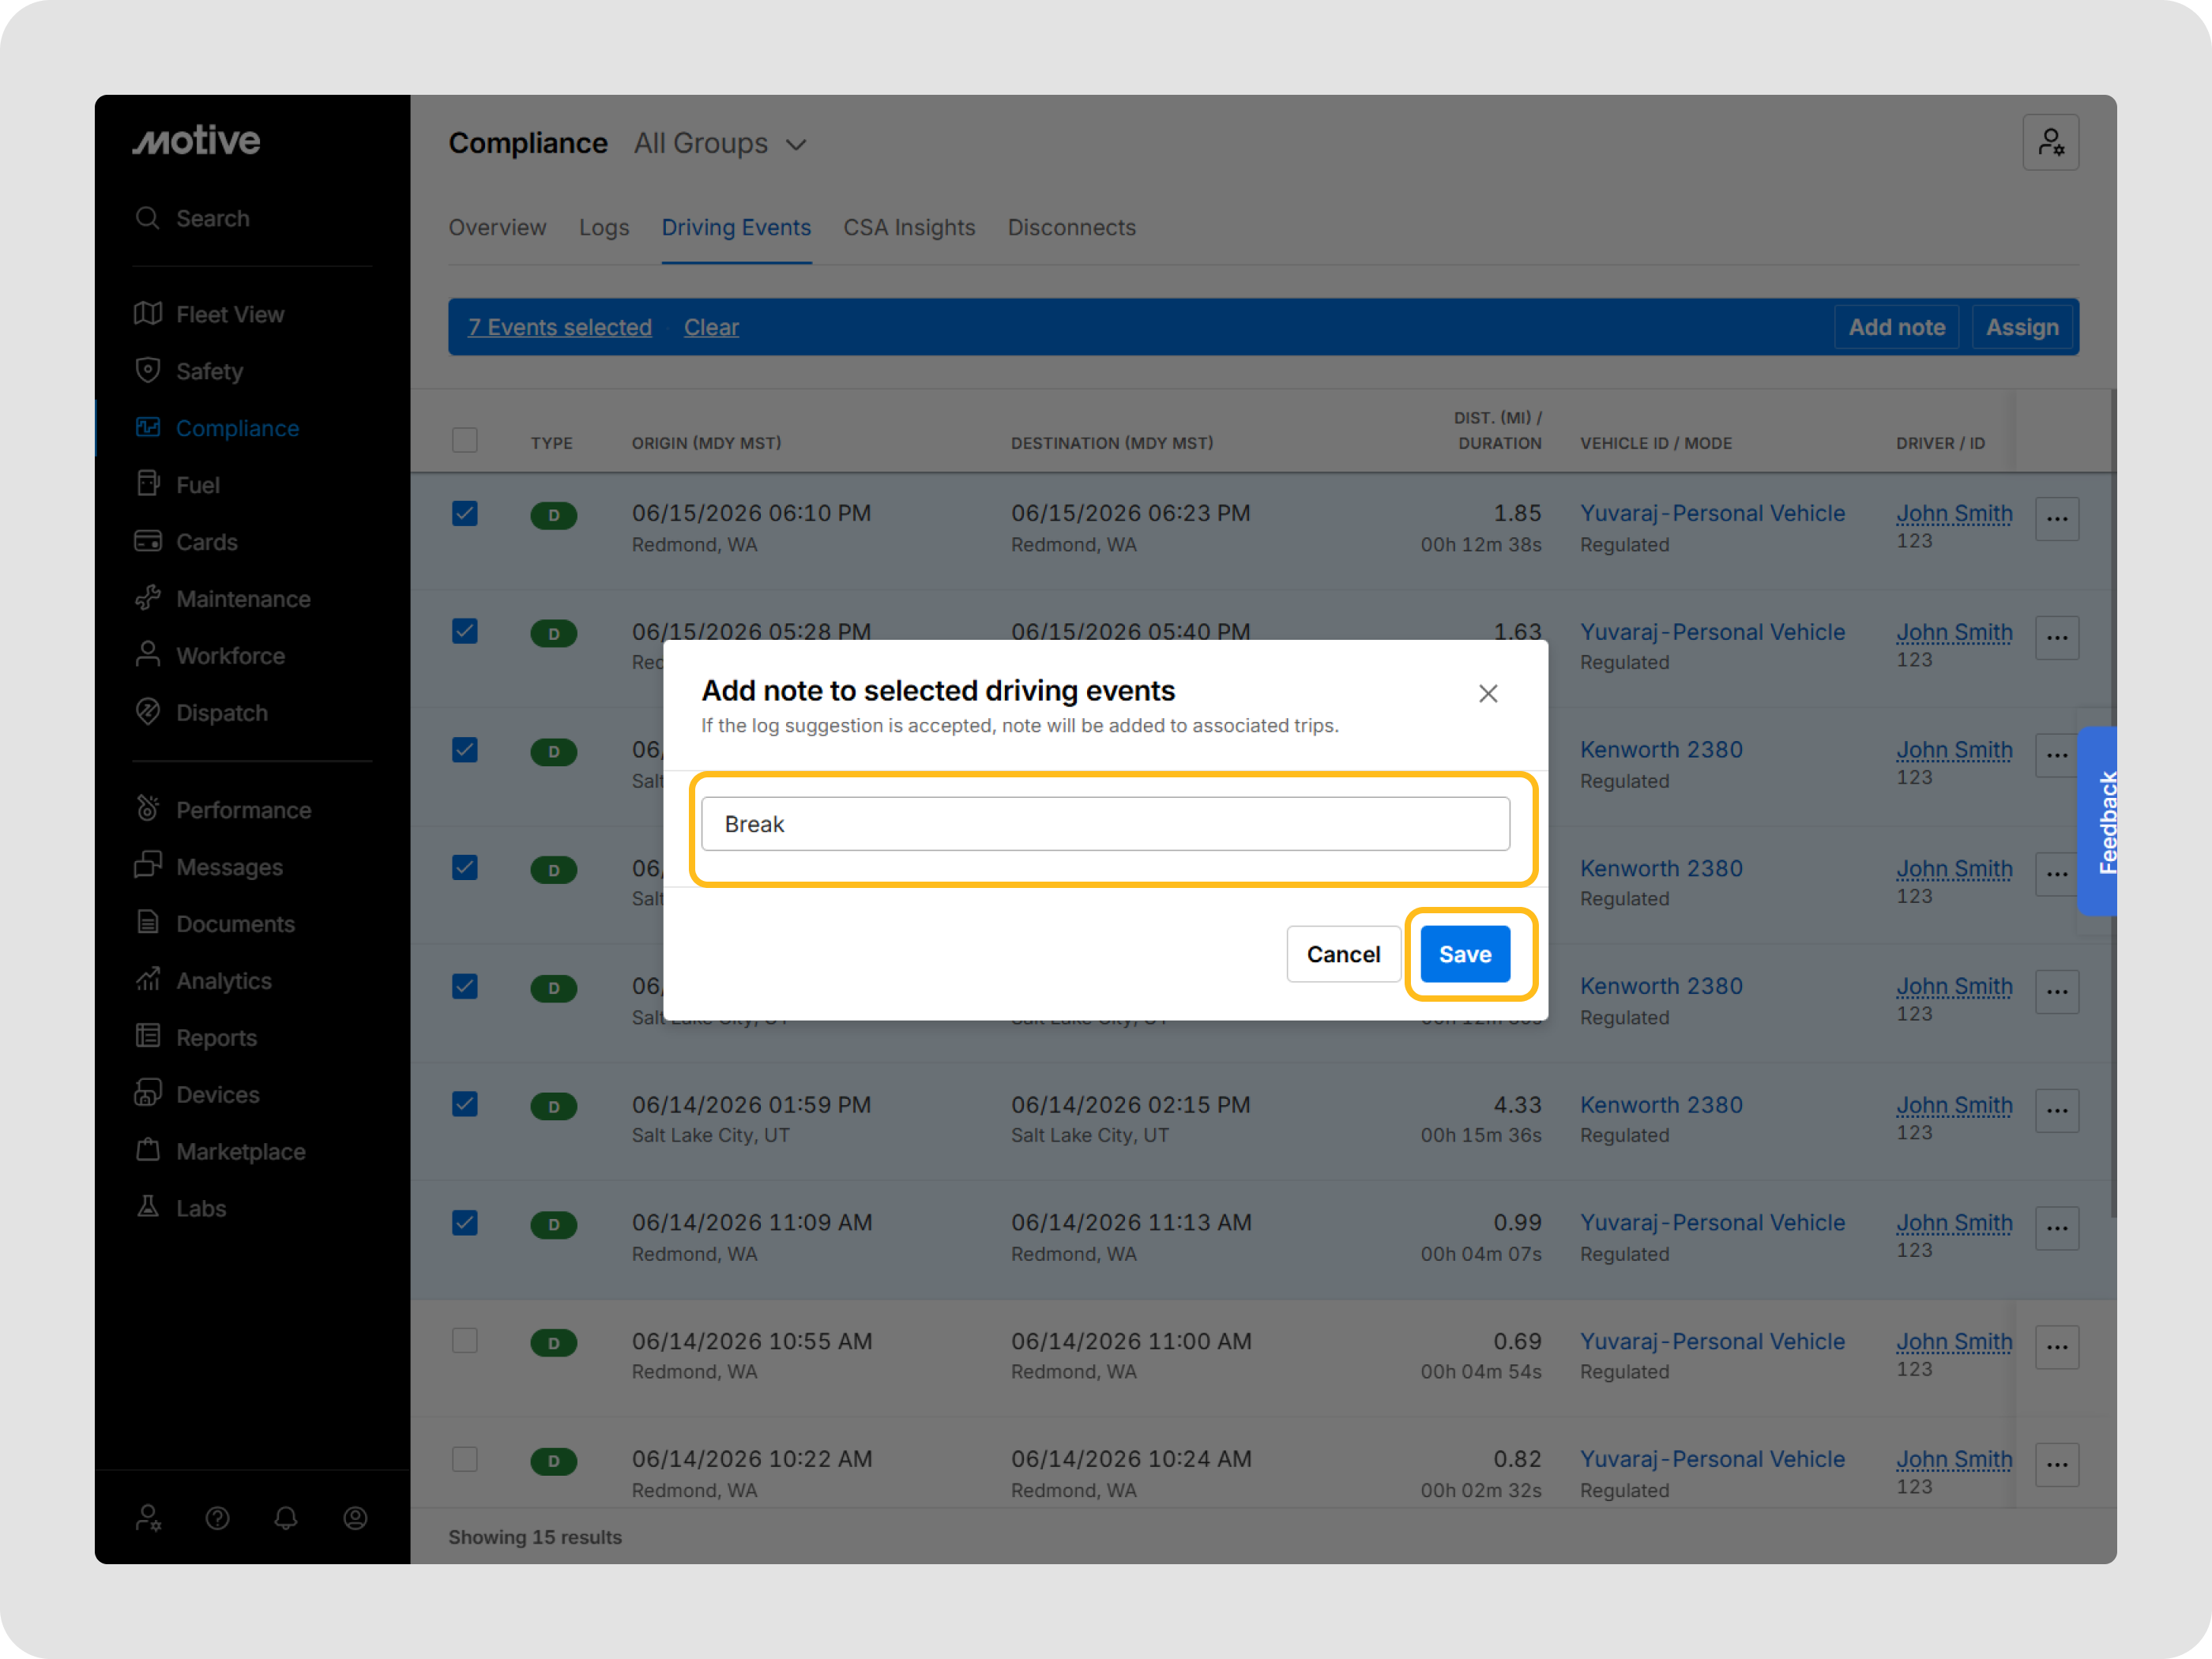Open the Fleet View map icon
2212x1659 pixels.
148,314
